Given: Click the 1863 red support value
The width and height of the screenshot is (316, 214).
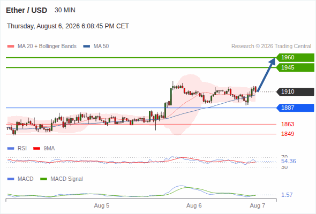Looking at the screenshot, I should (288, 124).
